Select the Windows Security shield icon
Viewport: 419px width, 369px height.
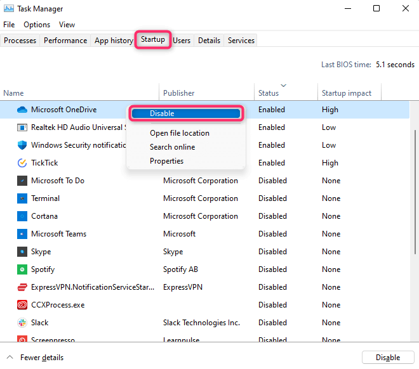[22, 145]
